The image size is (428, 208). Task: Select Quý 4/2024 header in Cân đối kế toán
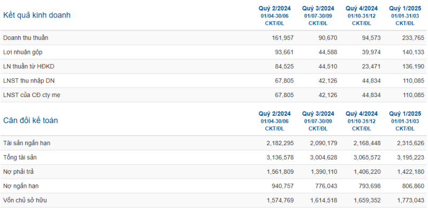coord(362,114)
